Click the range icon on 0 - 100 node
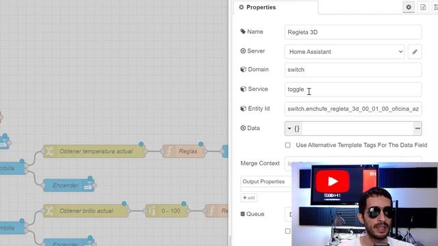The height and width of the screenshot is (246, 438). [151, 211]
